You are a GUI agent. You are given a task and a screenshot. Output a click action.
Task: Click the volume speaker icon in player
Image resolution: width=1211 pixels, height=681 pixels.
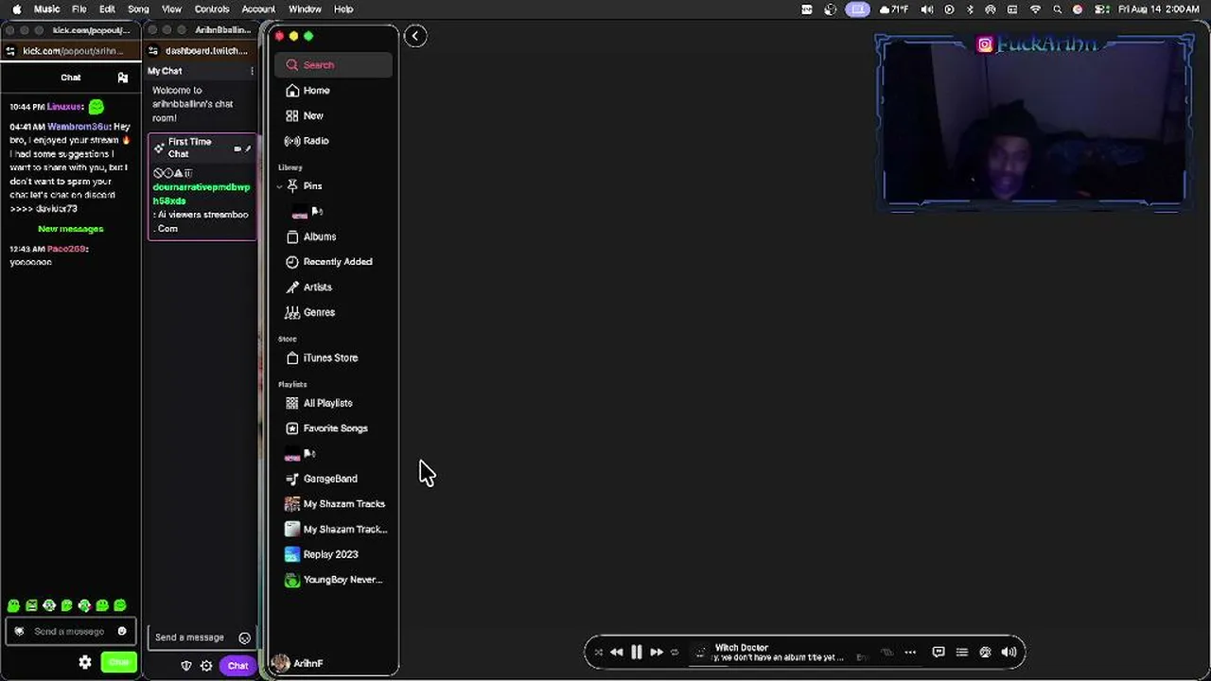point(1009,652)
